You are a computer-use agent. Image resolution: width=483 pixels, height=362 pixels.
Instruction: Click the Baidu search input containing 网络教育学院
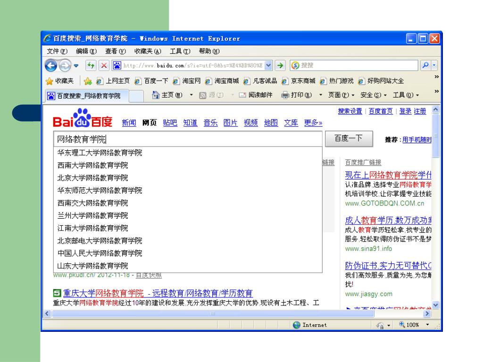coord(188,139)
